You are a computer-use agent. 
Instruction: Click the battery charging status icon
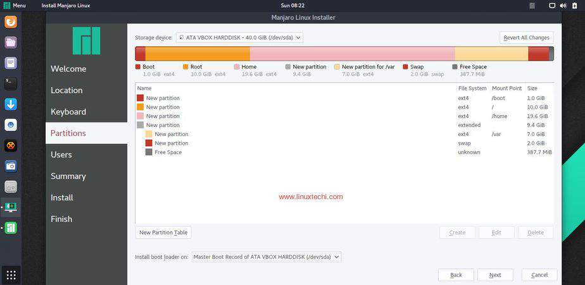click(574, 6)
